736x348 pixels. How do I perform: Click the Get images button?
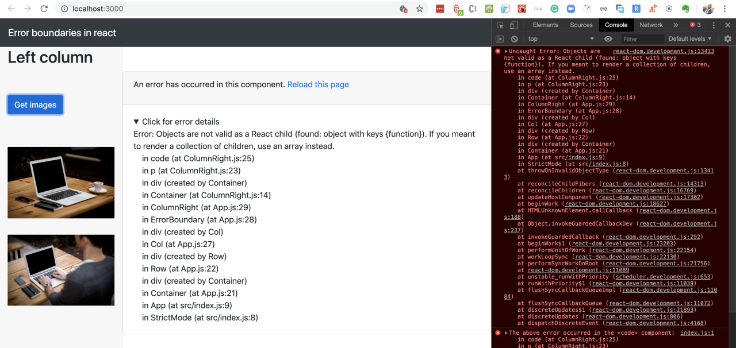click(x=35, y=105)
